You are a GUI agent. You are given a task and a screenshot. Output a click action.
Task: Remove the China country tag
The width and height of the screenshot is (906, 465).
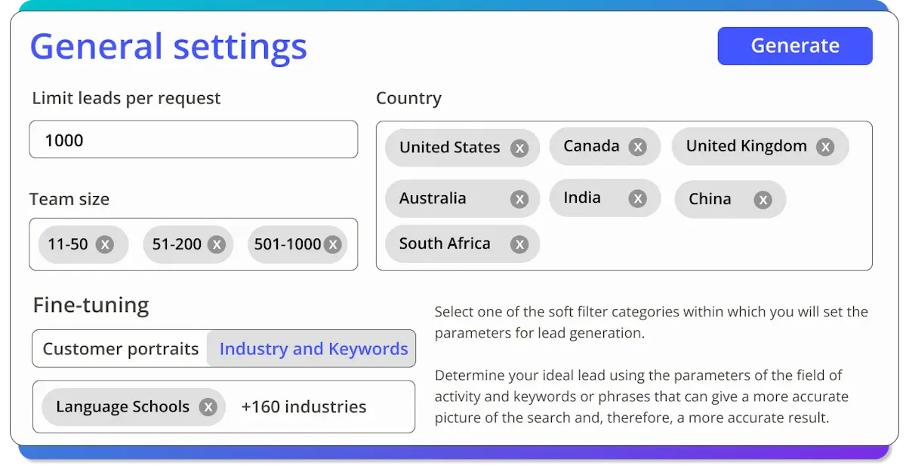pyautogui.click(x=763, y=200)
